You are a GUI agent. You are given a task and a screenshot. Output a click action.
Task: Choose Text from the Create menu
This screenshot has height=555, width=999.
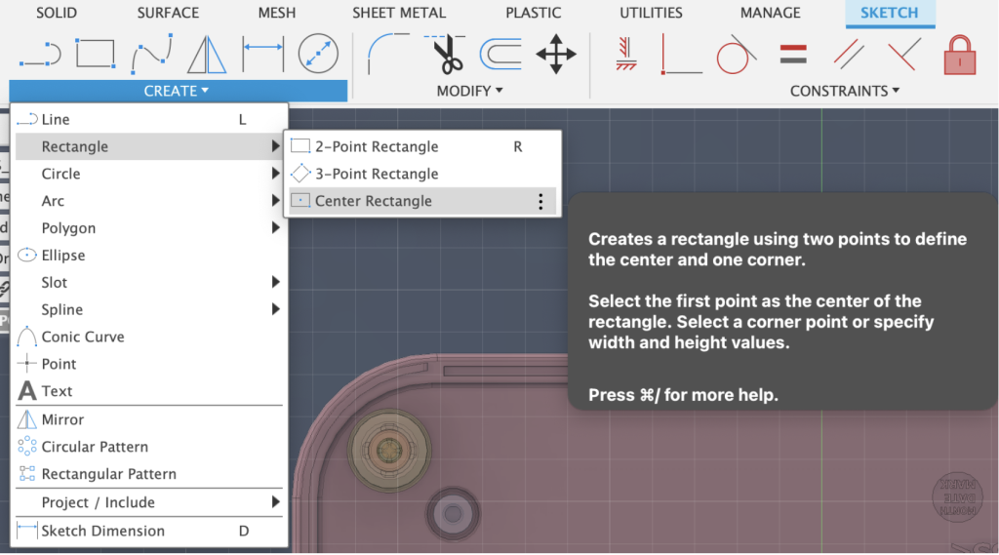click(149, 390)
